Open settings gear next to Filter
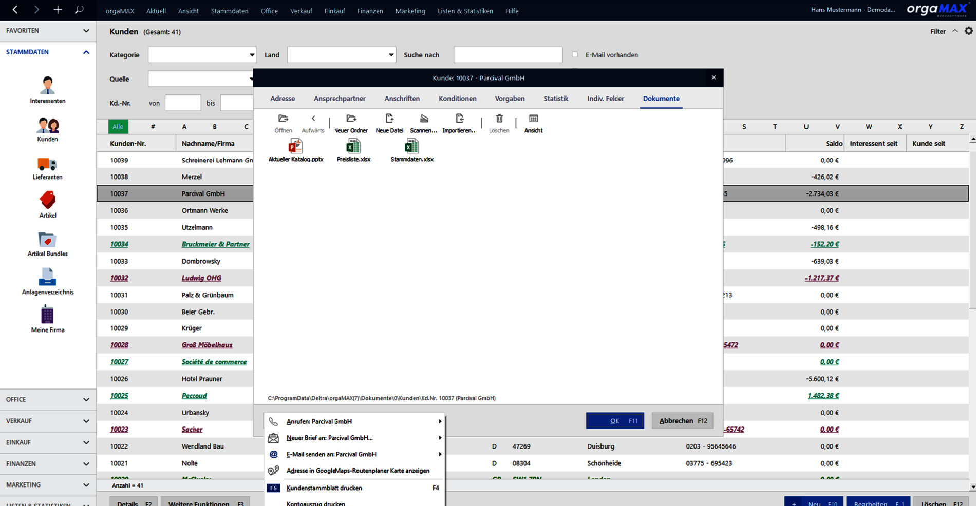 (x=969, y=31)
